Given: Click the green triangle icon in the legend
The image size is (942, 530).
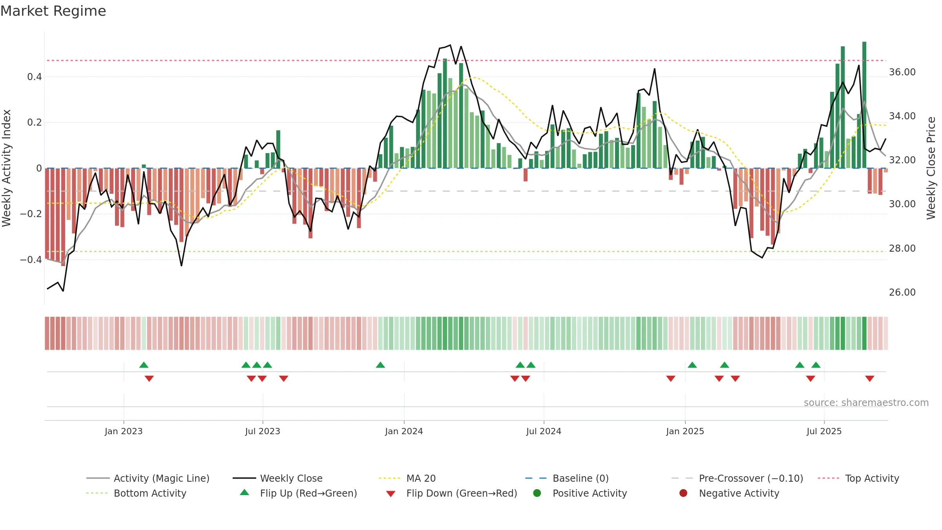Looking at the screenshot, I should (244, 492).
